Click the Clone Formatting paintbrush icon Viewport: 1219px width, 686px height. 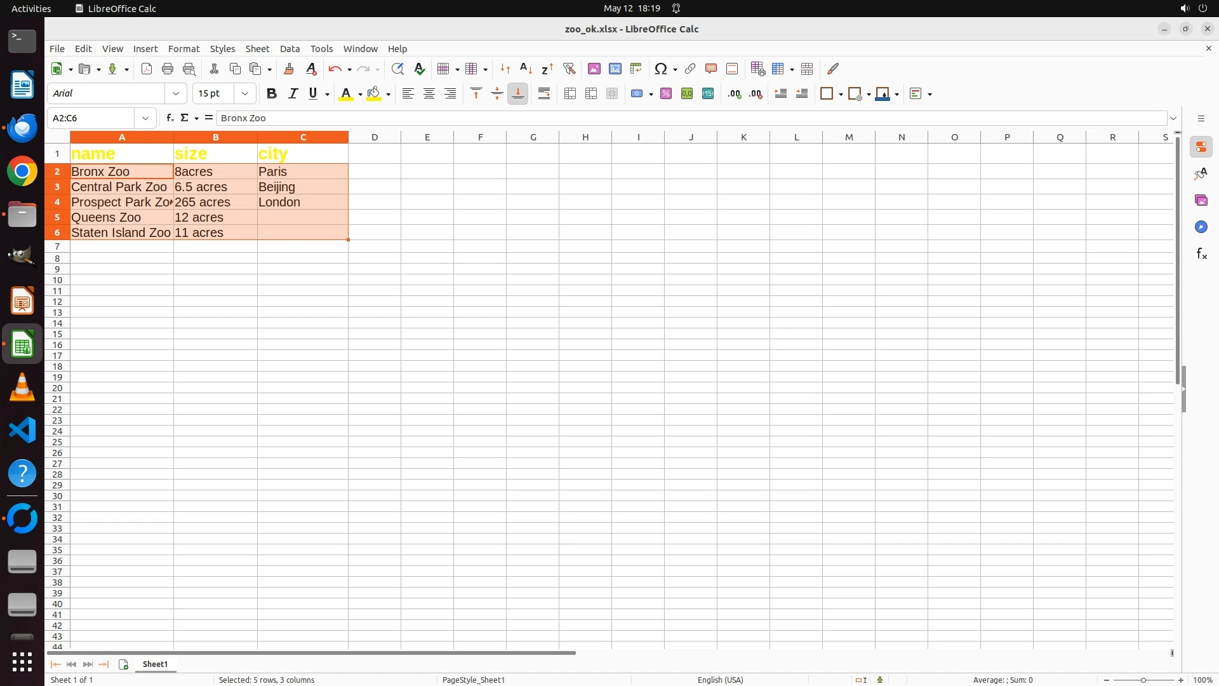pos(289,69)
